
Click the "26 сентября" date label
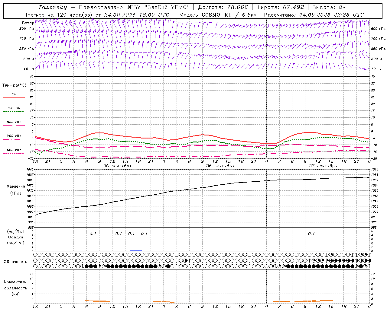pyautogui.click(x=220, y=166)
